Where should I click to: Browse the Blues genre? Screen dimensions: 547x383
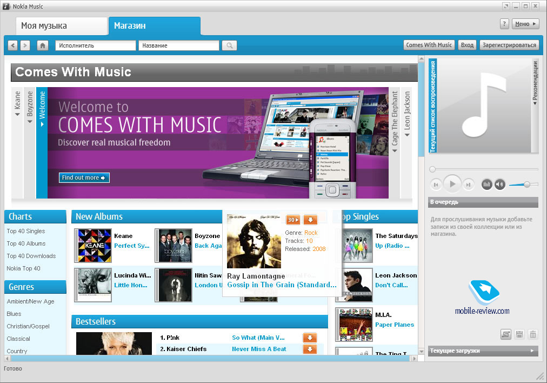click(14, 314)
